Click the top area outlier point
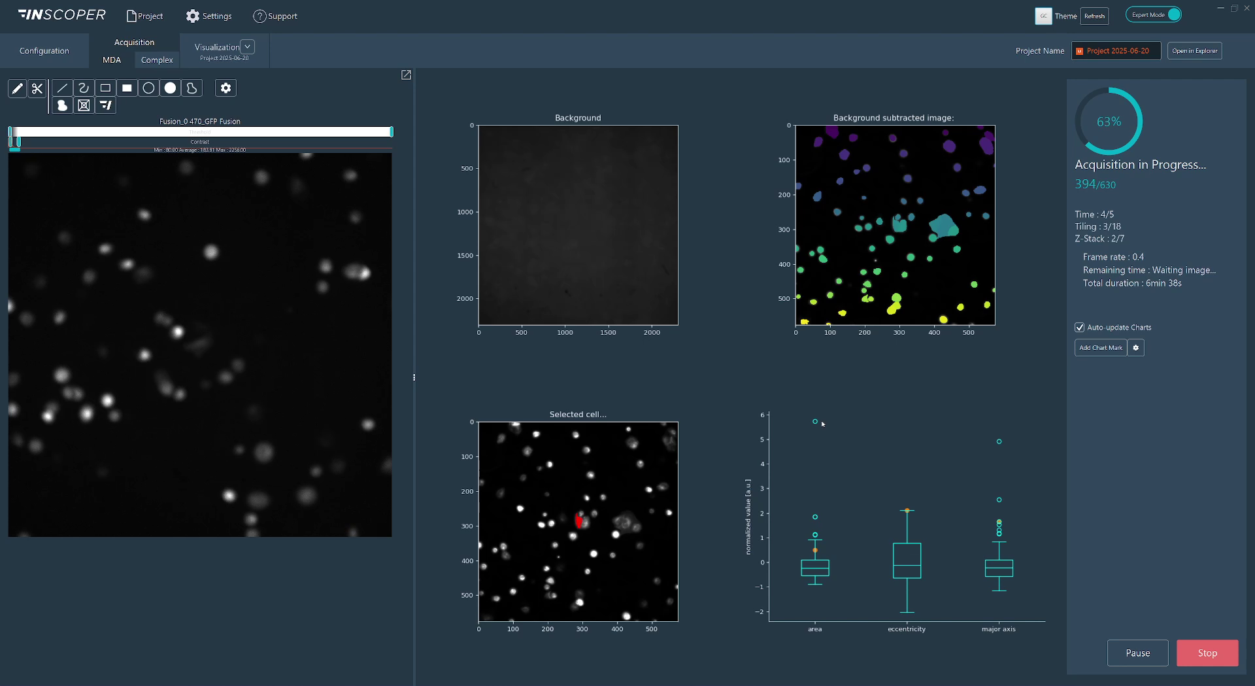This screenshot has height=686, width=1255. click(x=815, y=422)
